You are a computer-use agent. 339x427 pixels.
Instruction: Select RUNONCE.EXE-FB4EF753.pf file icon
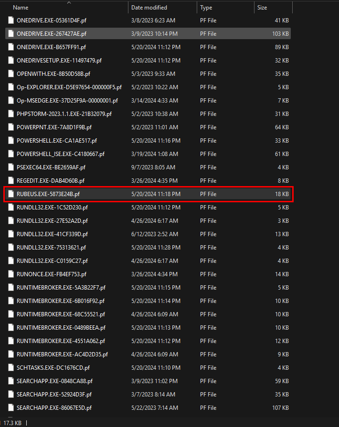[x=11, y=274]
